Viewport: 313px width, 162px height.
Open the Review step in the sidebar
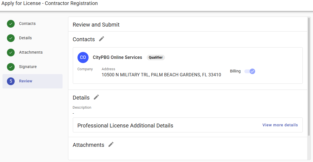coord(25,81)
